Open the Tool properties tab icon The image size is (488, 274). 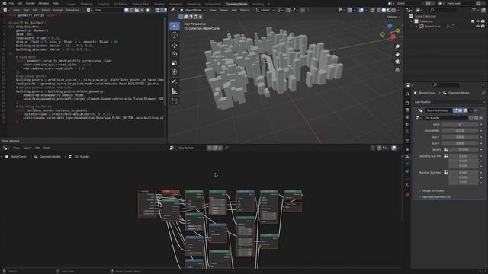click(x=407, y=94)
